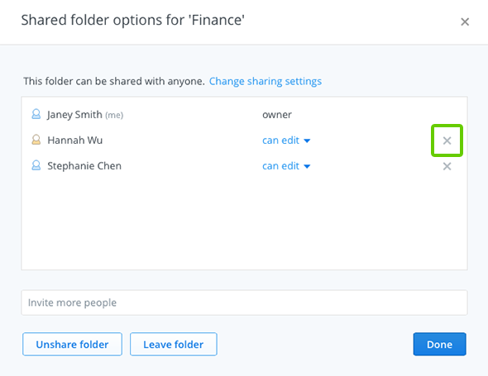Open Hannah Wu's 'can edit' permission dropdown
The height and width of the screenshot is (376, 488).
pos(286,140)
